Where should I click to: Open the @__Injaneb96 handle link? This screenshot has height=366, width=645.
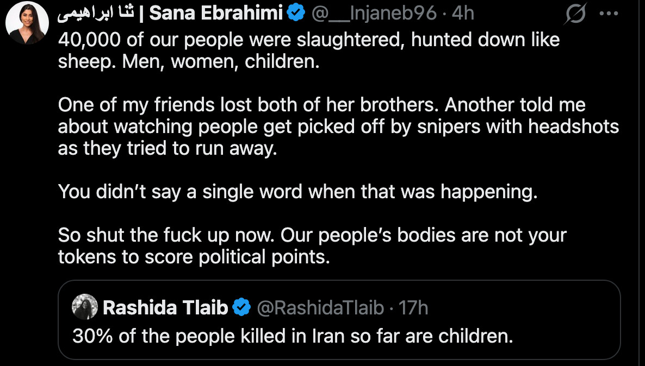click(374, 14)
